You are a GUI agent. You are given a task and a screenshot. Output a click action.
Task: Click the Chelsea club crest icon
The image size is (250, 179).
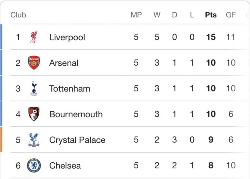coord(34,165)
